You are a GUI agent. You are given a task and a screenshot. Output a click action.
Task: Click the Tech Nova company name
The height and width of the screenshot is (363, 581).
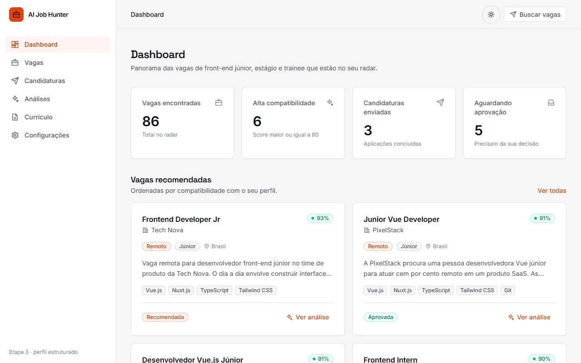click(x=167, y=230)
